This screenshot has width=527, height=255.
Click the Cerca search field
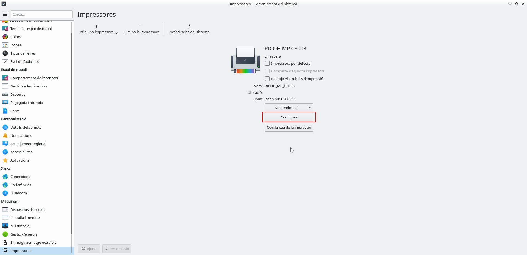coord(42,14)
